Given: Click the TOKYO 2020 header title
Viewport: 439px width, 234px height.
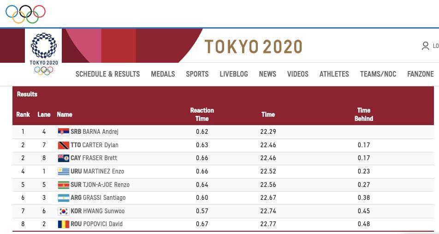Looking at the screenshot, I should (253, 47).
